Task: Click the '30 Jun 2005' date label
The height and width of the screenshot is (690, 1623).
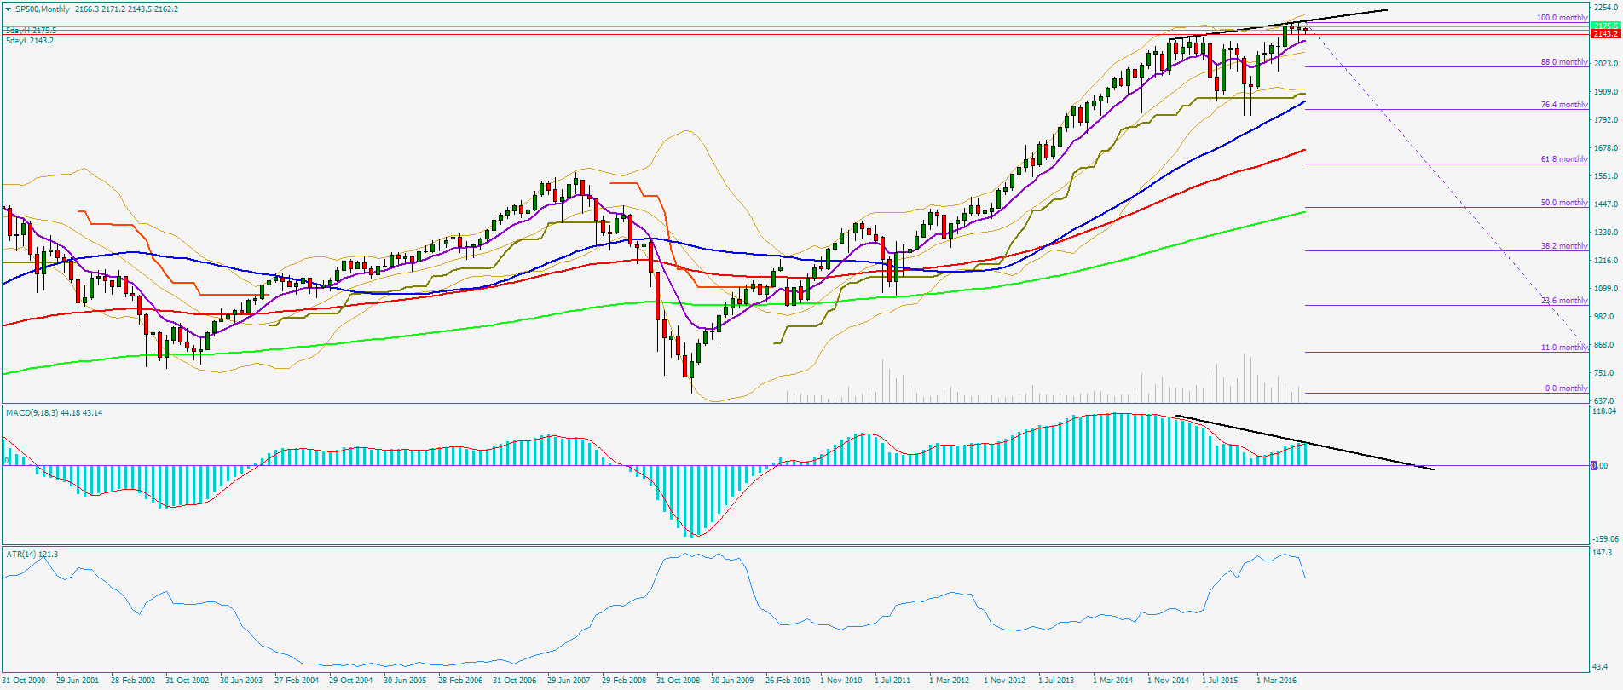Action: pyautogui.click(x=405, y=681)
